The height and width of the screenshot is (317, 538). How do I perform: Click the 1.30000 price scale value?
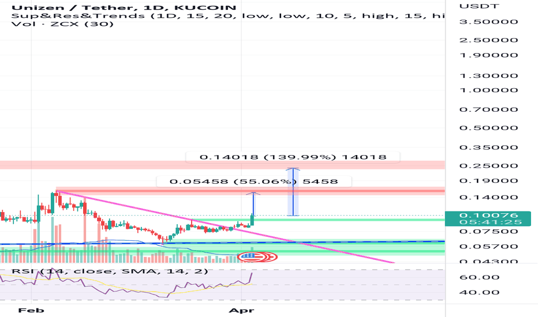click(x=488, y=76)
